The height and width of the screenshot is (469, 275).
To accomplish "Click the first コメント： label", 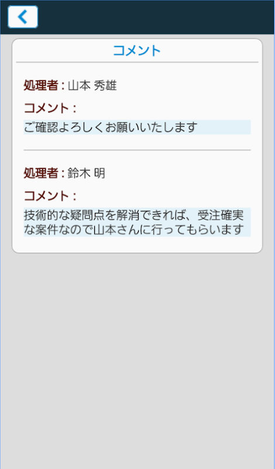I will pos(50,108).
